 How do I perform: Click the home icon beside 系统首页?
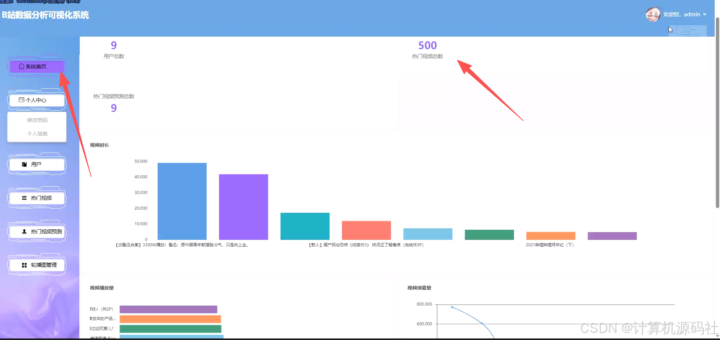[22, 66]
